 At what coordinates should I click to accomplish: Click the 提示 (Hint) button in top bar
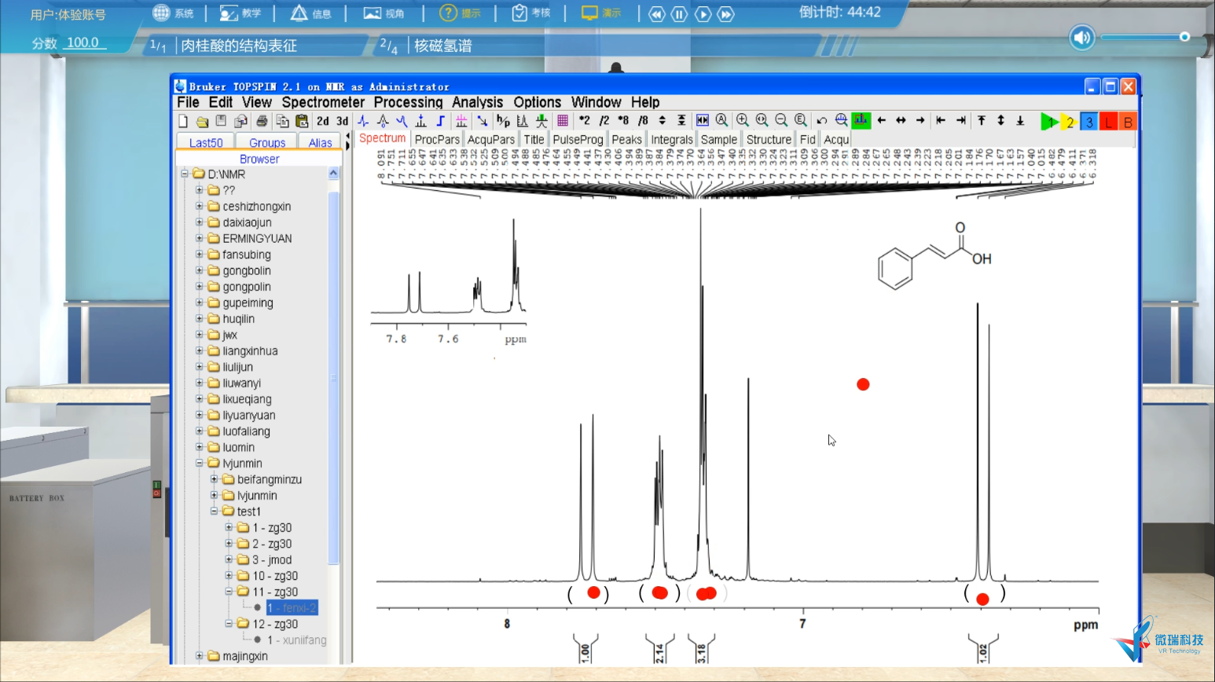pyautogui.click(x=460, y=13)
